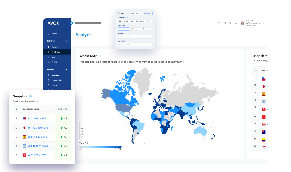Click the World Map info tooltip icon
291x172 pixels.
click(x=100, y=56)
